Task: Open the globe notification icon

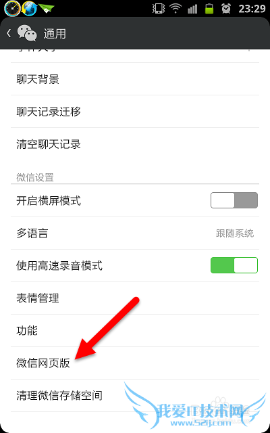Action: point(30,8)
